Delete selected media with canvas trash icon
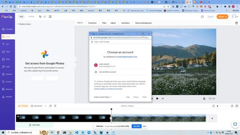 tap(237, 23)
